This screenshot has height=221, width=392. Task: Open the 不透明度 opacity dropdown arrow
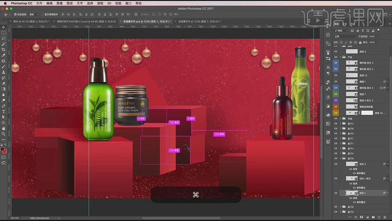pos(378,37)
